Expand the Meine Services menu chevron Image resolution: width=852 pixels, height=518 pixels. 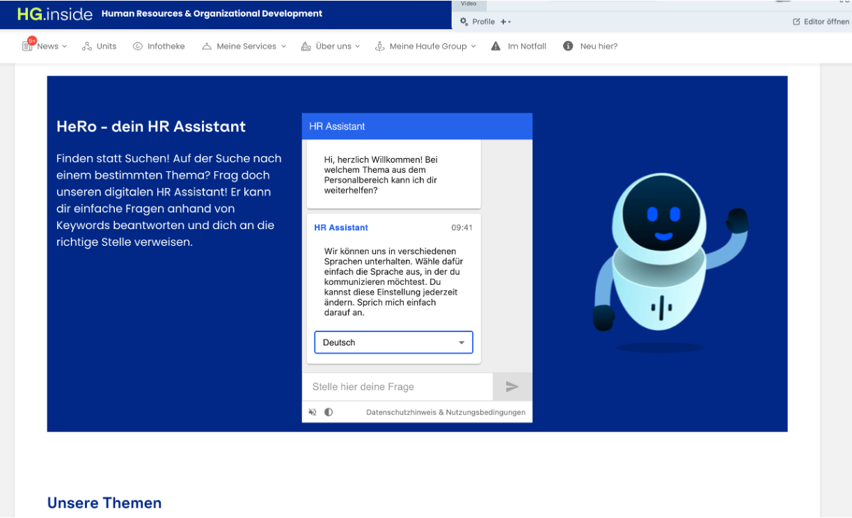coord(283,47)
